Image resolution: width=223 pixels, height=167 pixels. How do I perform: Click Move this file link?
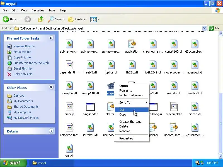tap(22, 52)
